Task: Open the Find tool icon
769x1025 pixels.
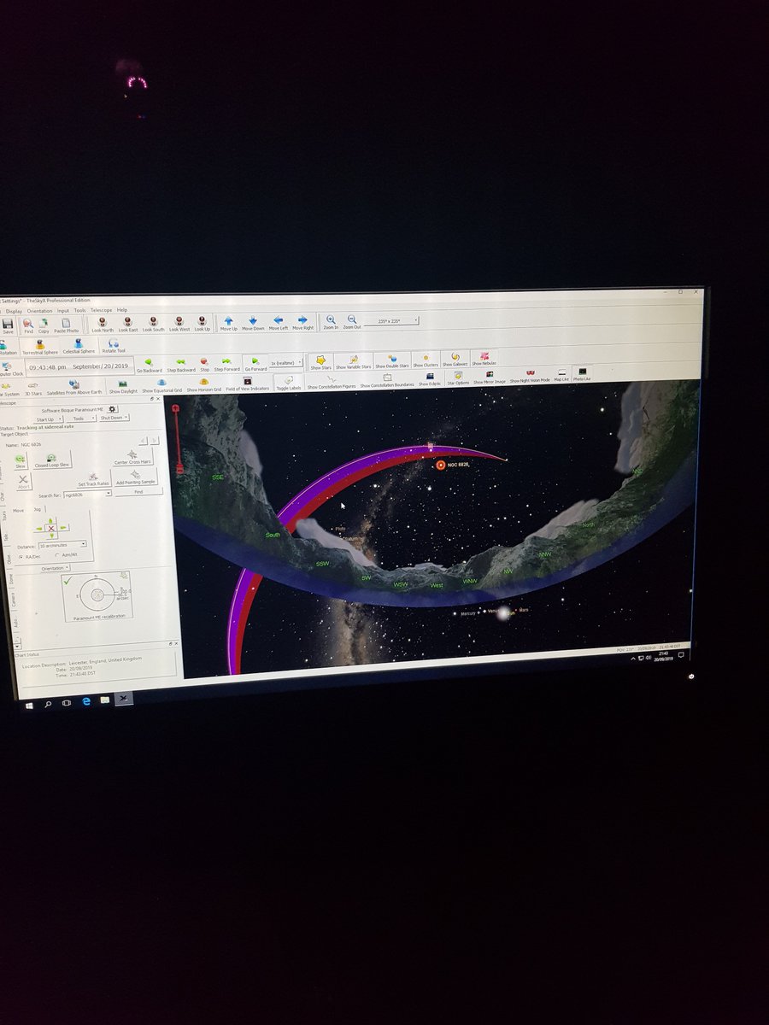Action: [x=28, y=326]
